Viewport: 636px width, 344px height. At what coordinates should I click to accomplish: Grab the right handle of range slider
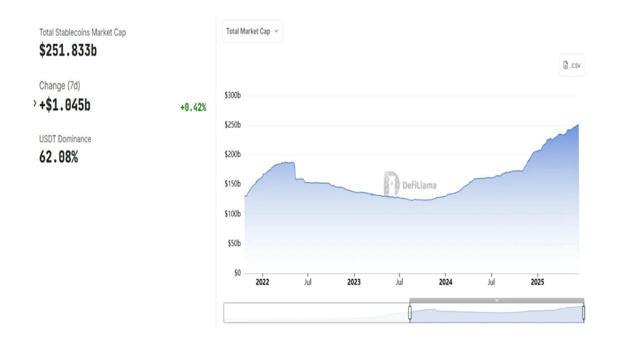click(x=584, y=313)
